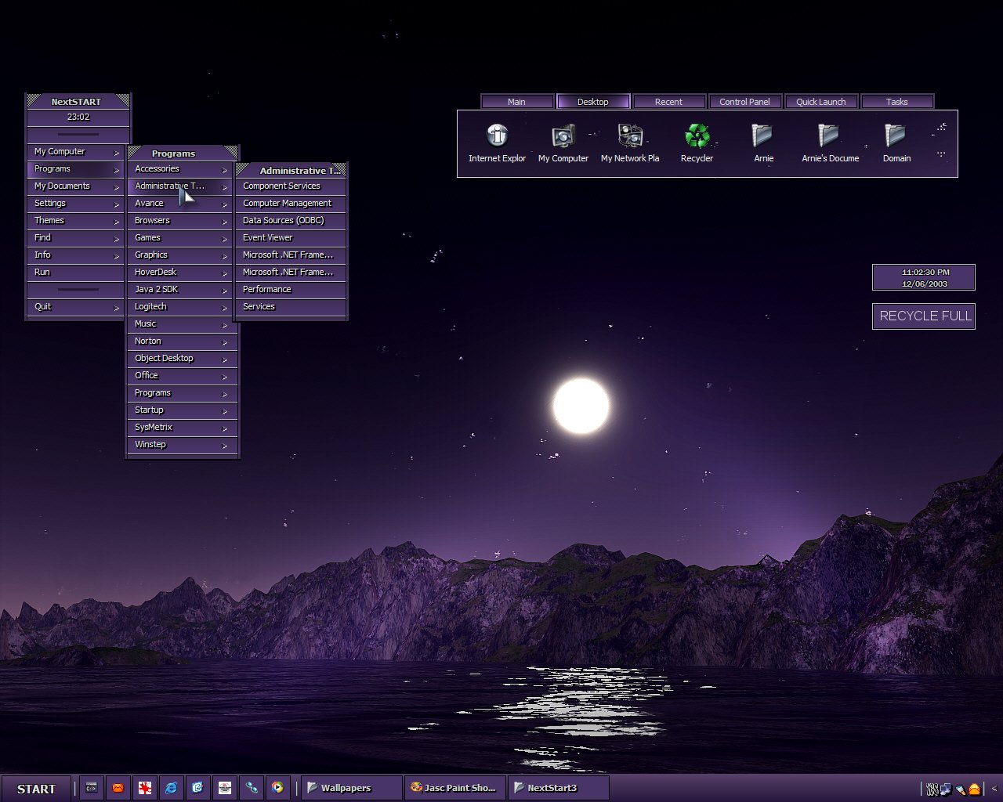Click the orange envelope tray icon

[x=974, y=789]
